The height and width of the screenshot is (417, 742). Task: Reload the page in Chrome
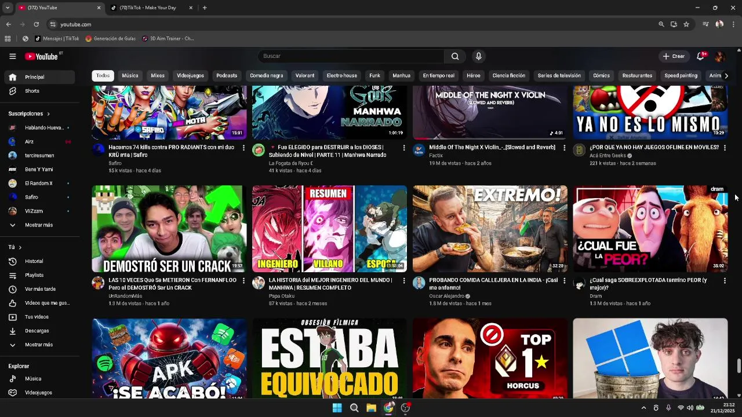pyautogui.click(x=36, y=24)
